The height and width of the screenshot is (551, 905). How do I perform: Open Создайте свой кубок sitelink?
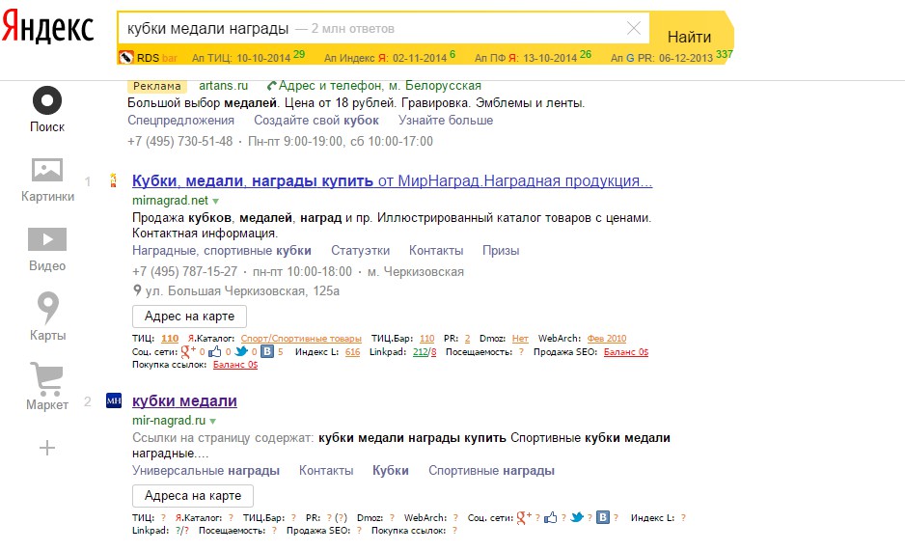pyautogui.click(x=316, y=120)
